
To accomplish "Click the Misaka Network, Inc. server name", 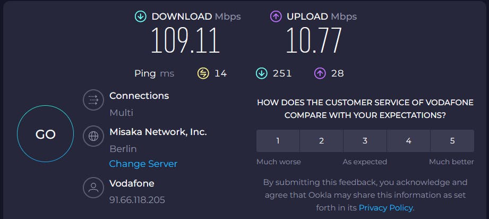I will 158,131.
